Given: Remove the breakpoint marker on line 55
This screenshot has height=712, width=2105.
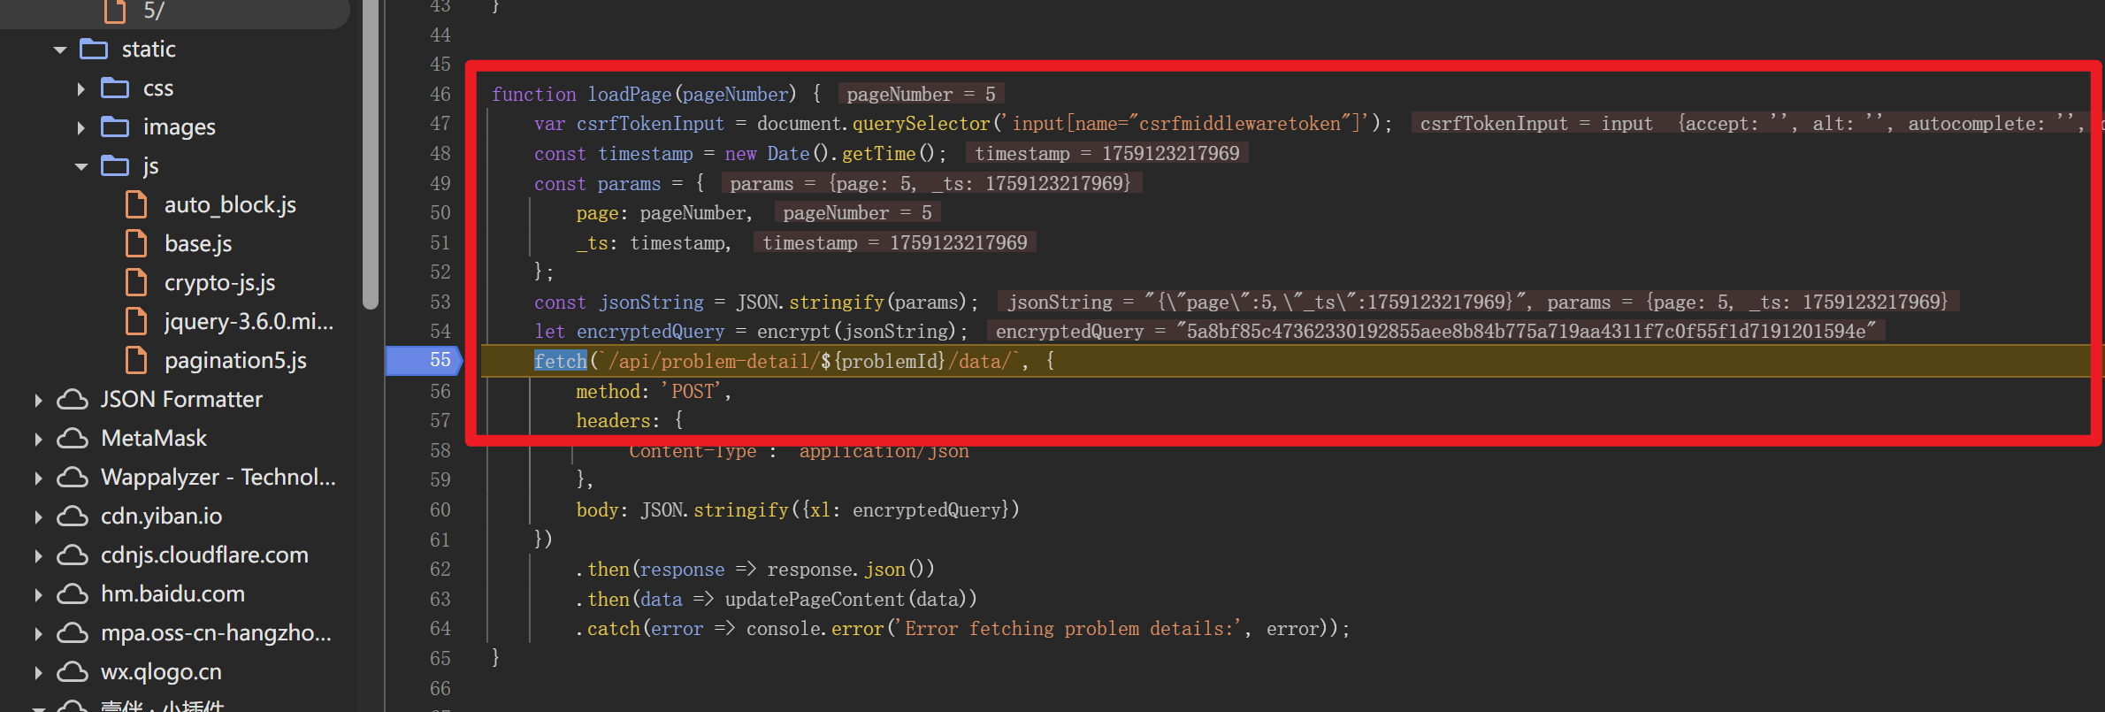Looking at the screenshot, I should pyautogui.click(x=425, y=360).
